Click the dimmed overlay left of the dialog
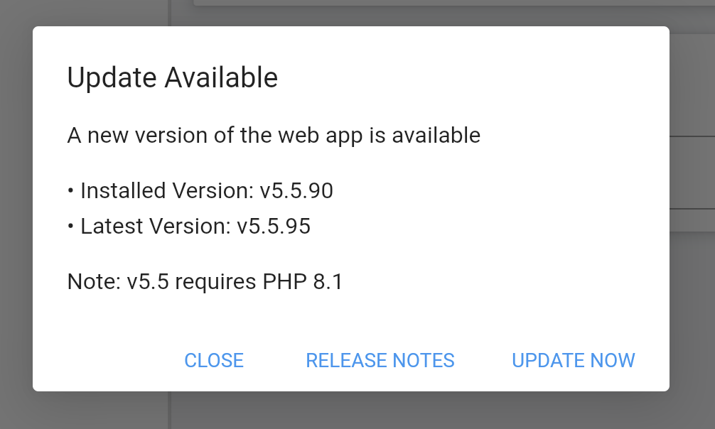 coord(14,213)
